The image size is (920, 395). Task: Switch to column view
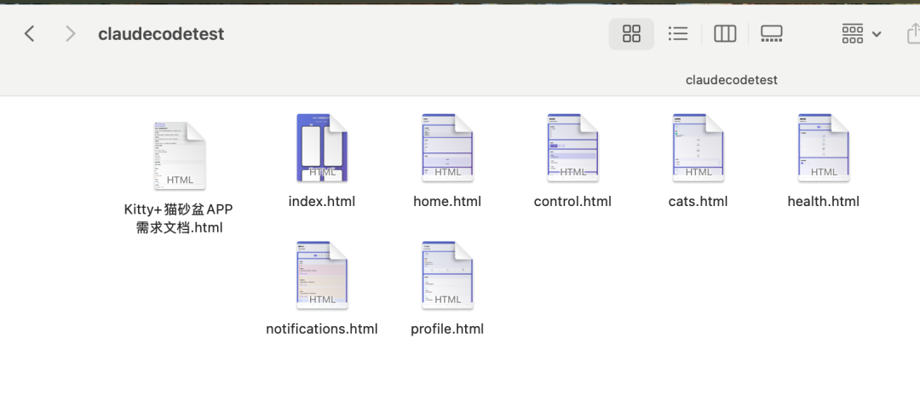pyautogui.click(x=725, y=33)
